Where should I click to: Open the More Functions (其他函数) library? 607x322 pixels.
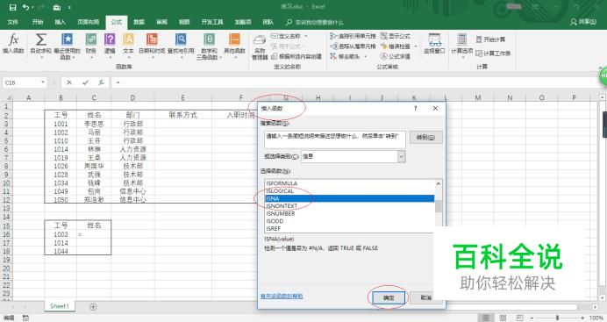(x=234, y=46)
